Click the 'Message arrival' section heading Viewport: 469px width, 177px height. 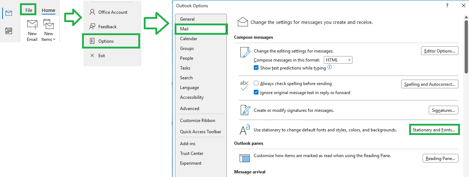pyautogui.click(x=250, y=172)
